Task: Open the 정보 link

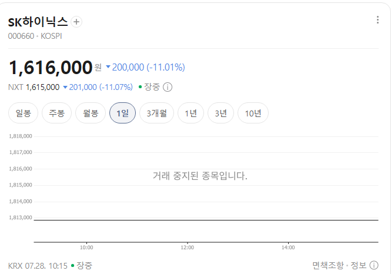Action: coord(359,265)
